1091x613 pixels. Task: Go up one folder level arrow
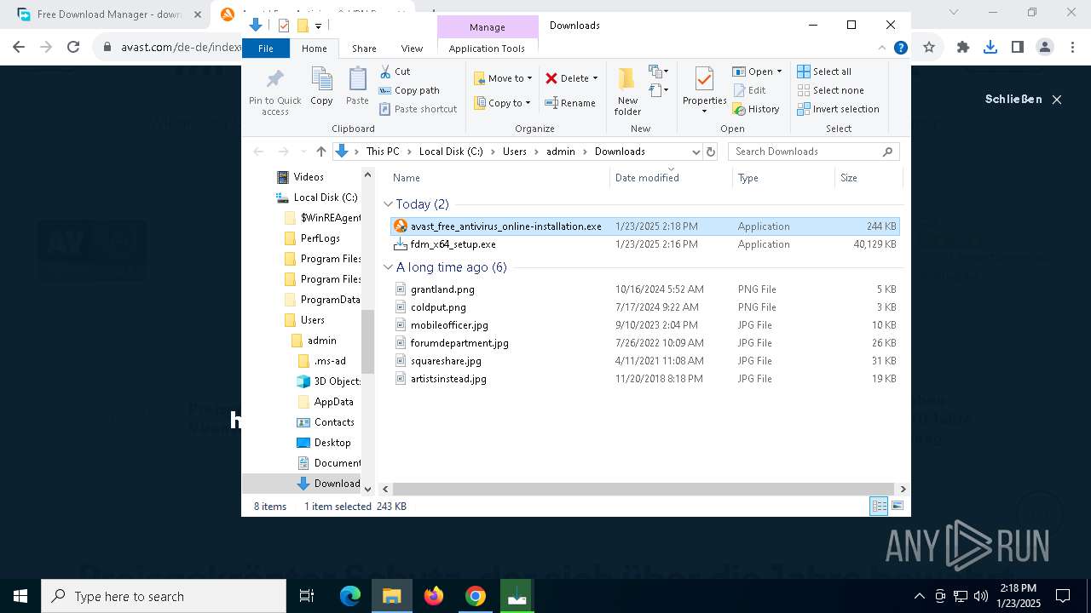(320, 152)
